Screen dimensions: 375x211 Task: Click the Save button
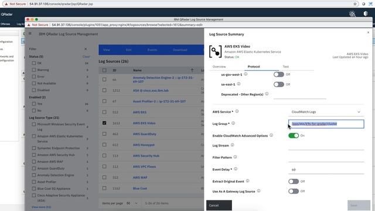[359, 205]
